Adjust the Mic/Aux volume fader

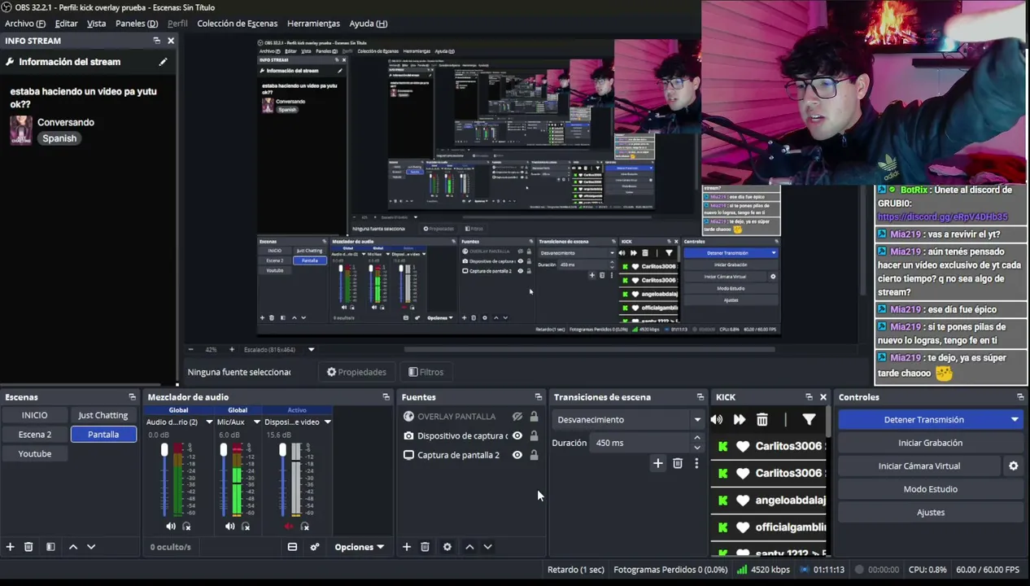(x=224, y=450)
